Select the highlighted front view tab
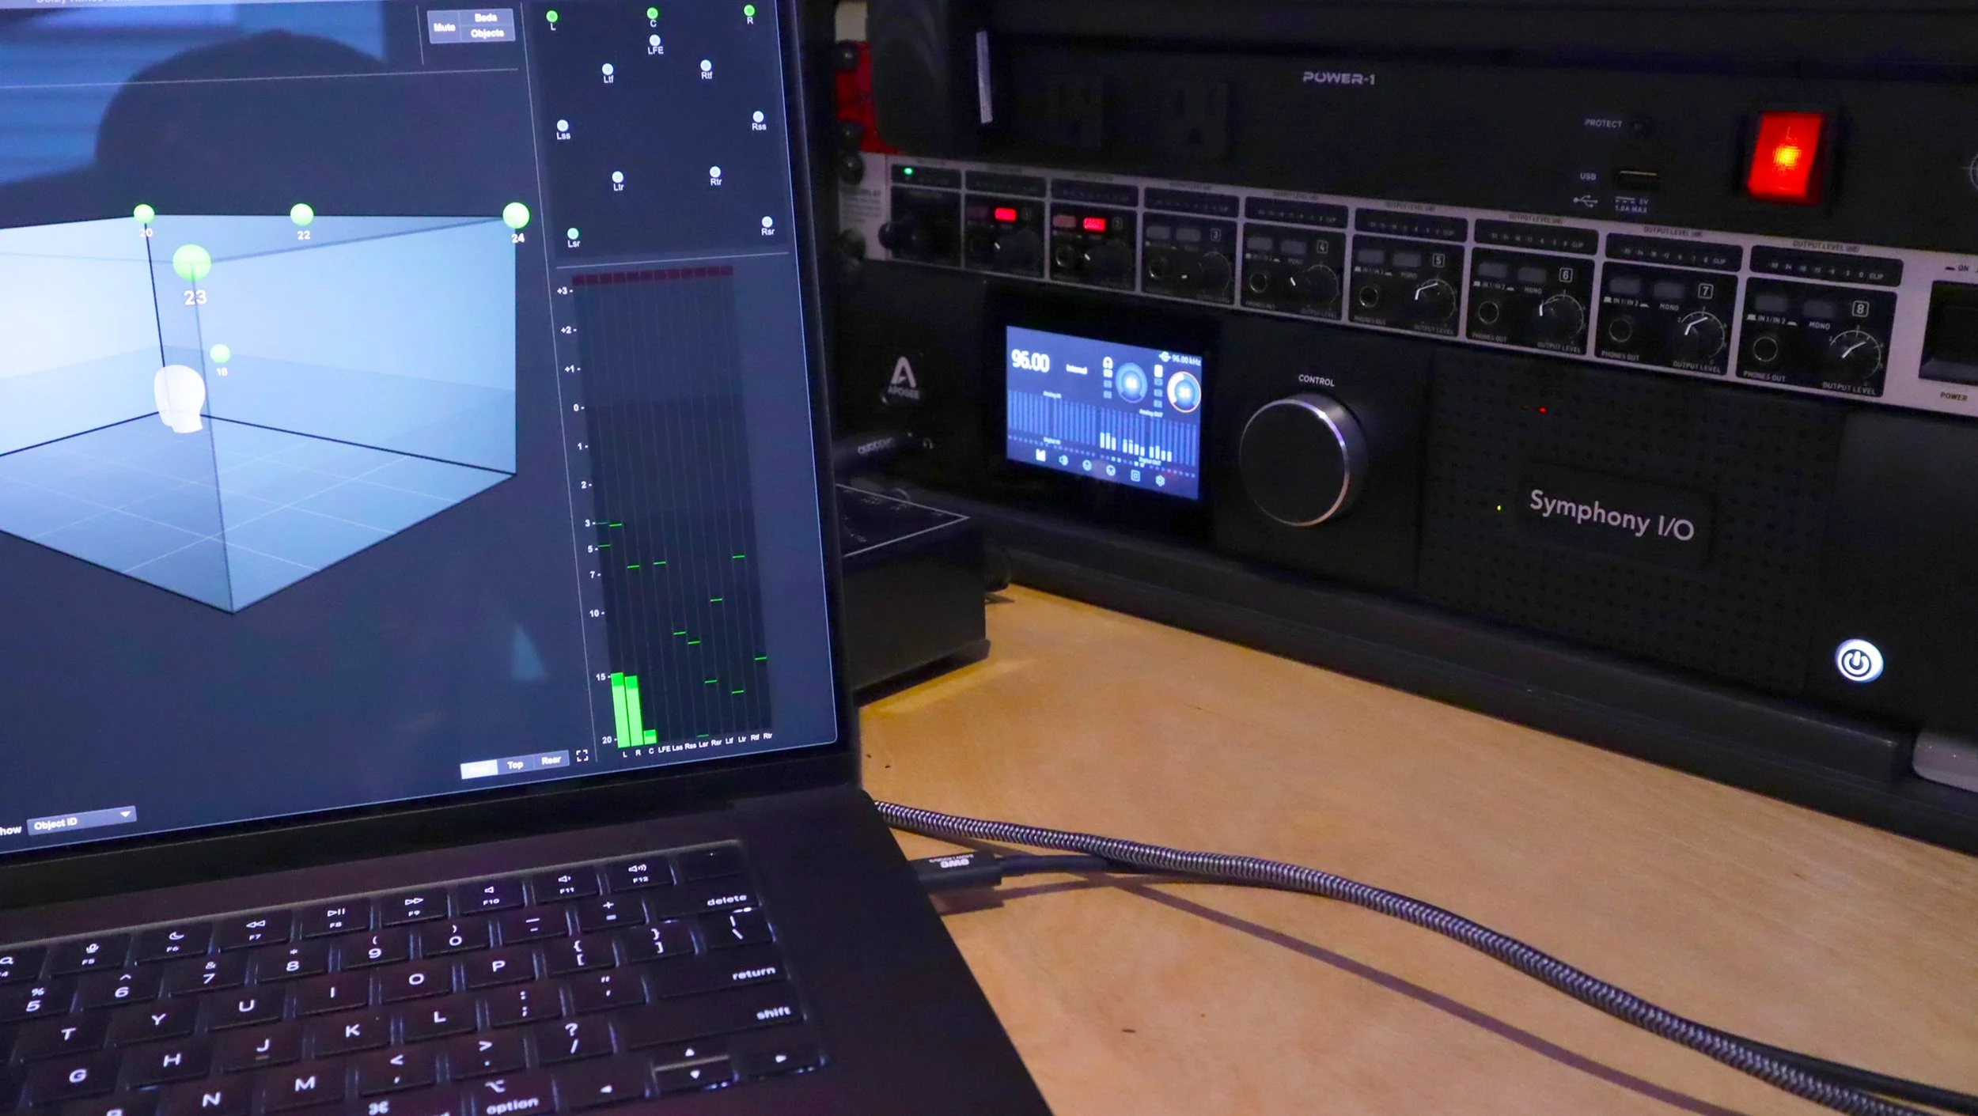The height and width of the screenshot is (1116, 1978). click(479, 769)
